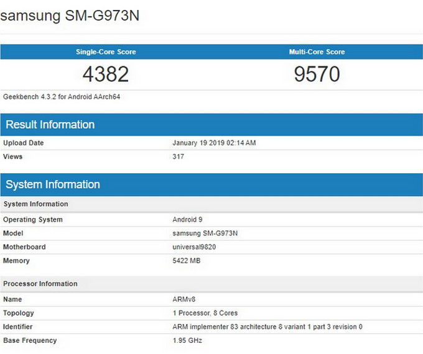Click the Operating System label
The height and width of the screenshot is (354, 423).
(32, 220)
